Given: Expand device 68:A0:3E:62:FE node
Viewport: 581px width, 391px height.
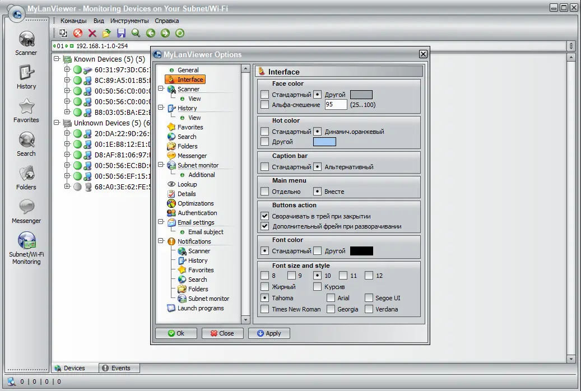Looking at the screenshot, I should click(x=67, y=186).
